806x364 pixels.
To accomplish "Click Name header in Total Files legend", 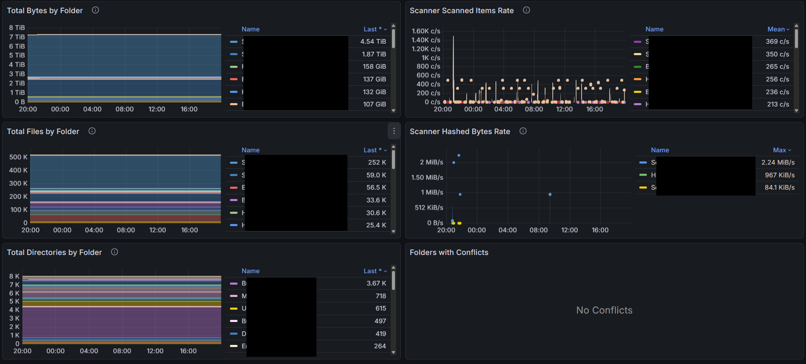I will coord(250,150).
